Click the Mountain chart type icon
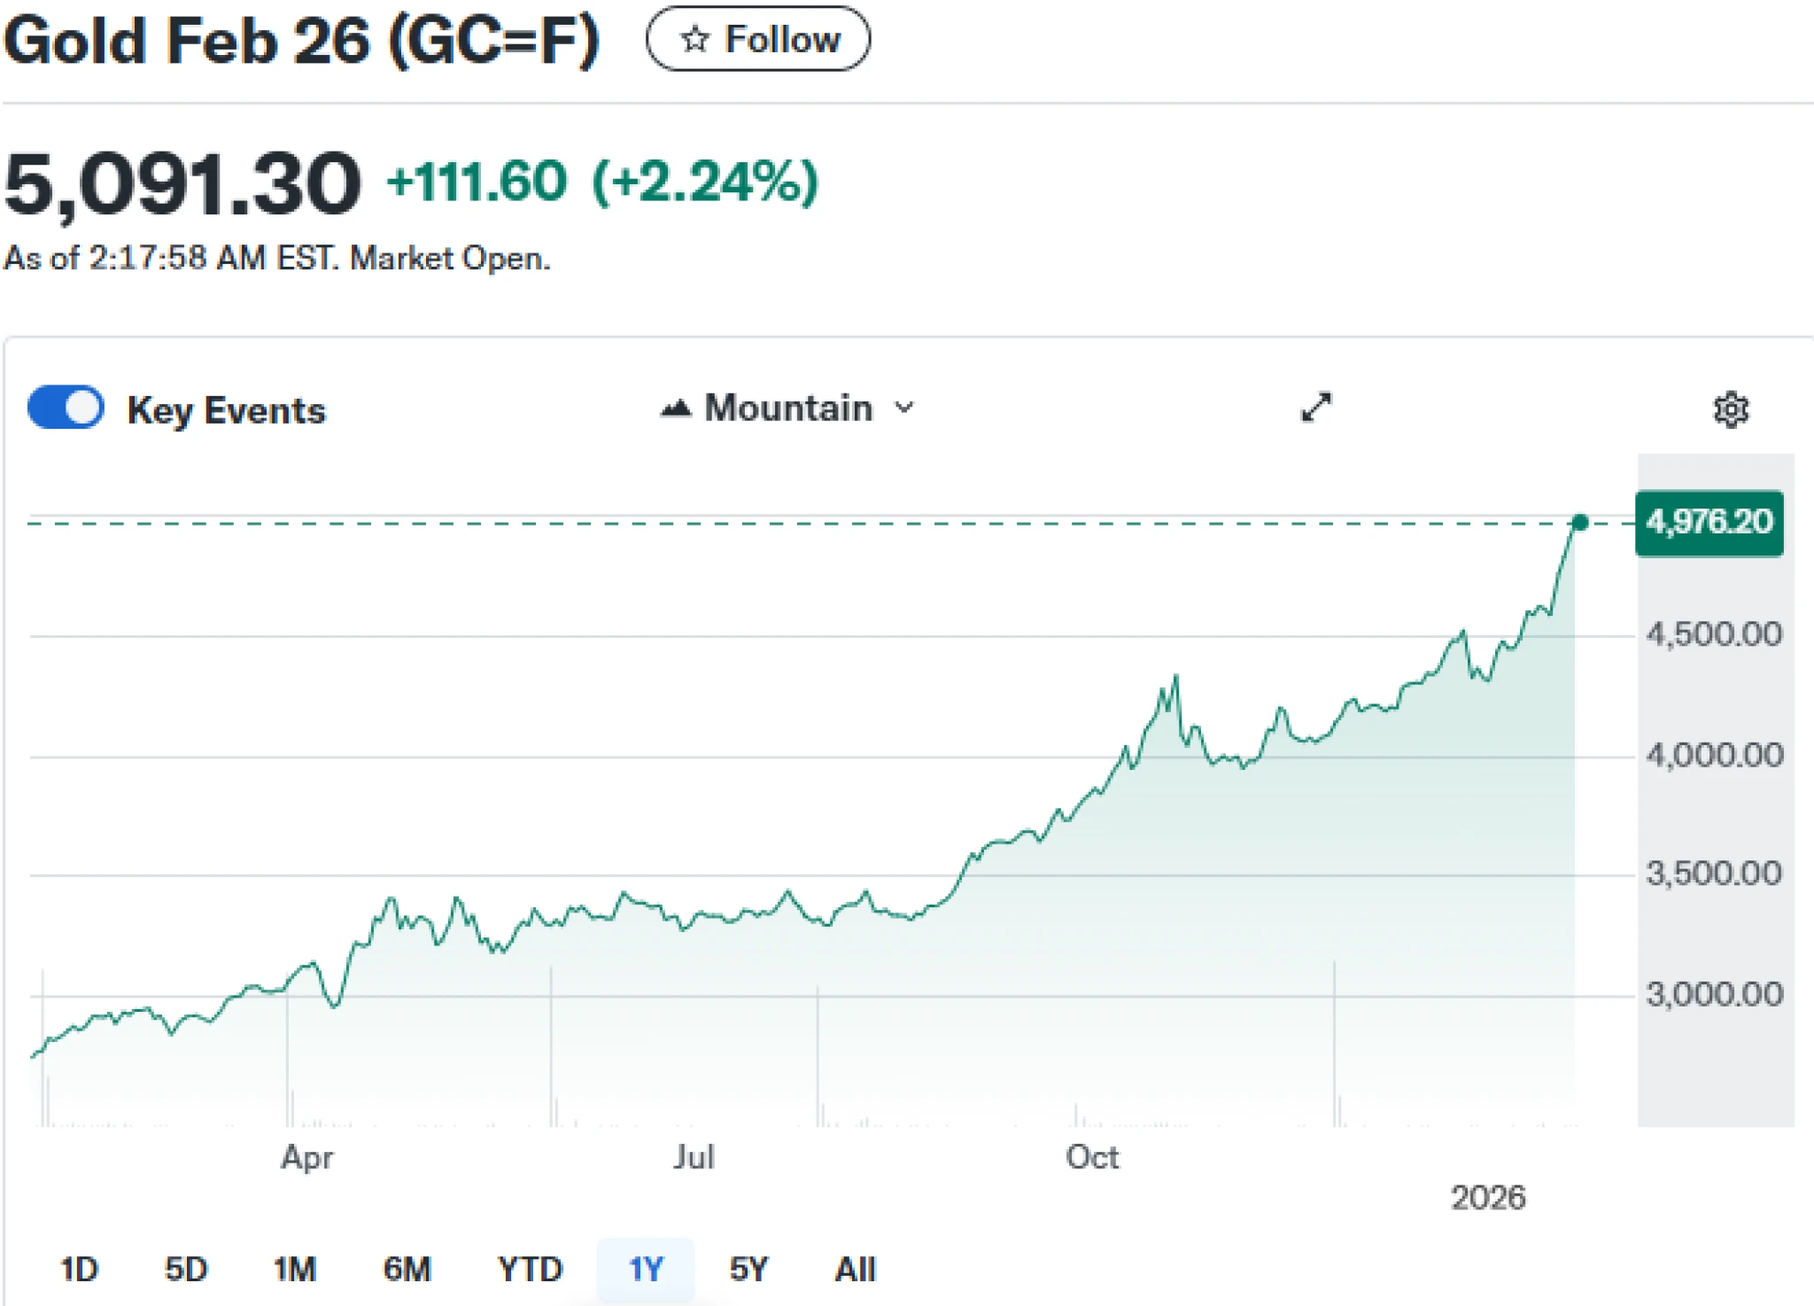This screenshot has height=1306, width=1814. (x=676, y=408)
